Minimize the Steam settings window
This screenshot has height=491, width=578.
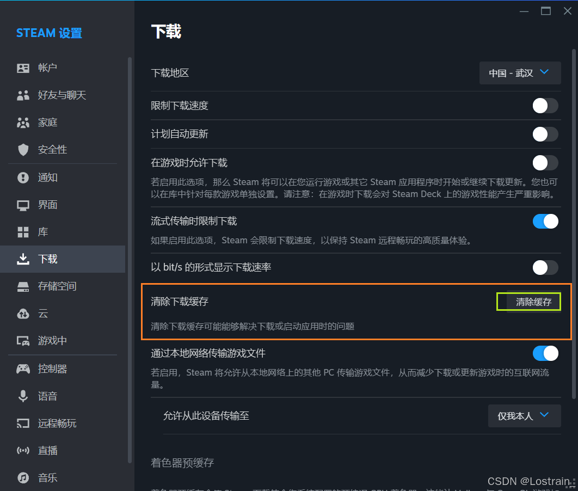(524, 11)
